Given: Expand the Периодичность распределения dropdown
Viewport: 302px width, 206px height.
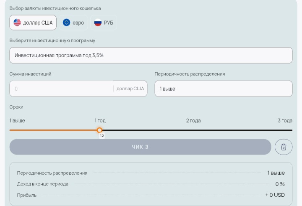Looking at the screenshot, I should pyautogui.click(x=223, y=89).
